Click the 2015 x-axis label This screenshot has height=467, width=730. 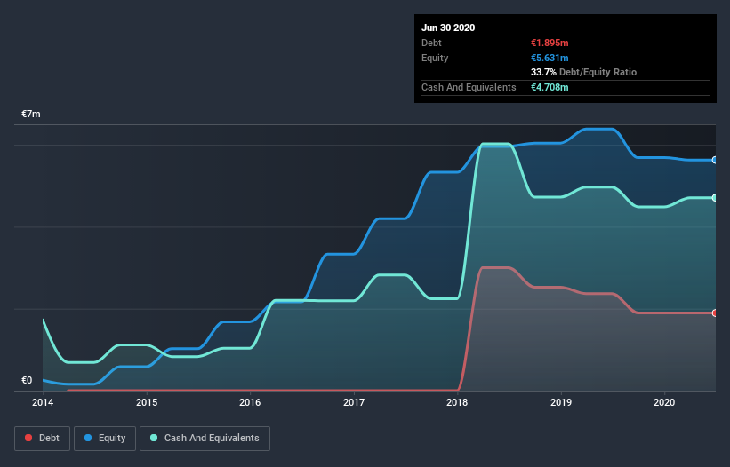(x=147, y=402)
